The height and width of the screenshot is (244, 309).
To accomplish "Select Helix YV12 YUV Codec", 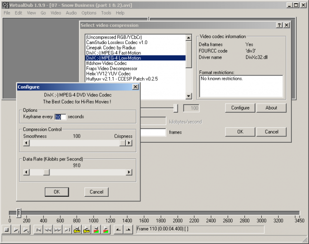I will pyautogui.click(x=135, y=74).
